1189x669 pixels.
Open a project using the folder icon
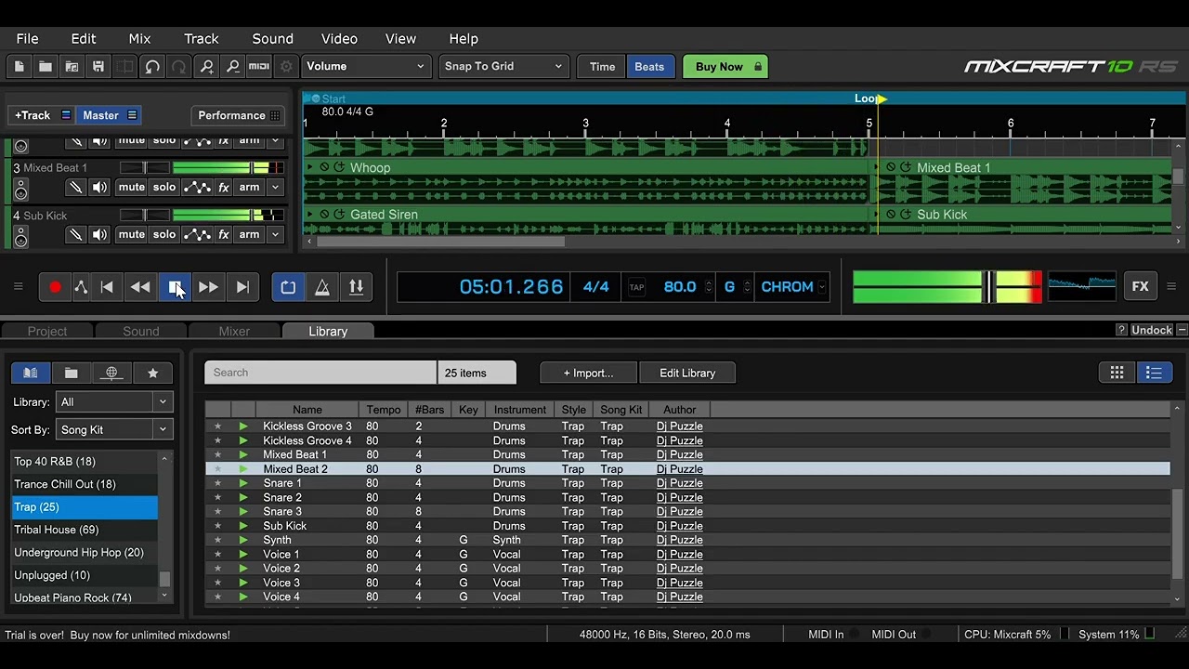[45, 66]
